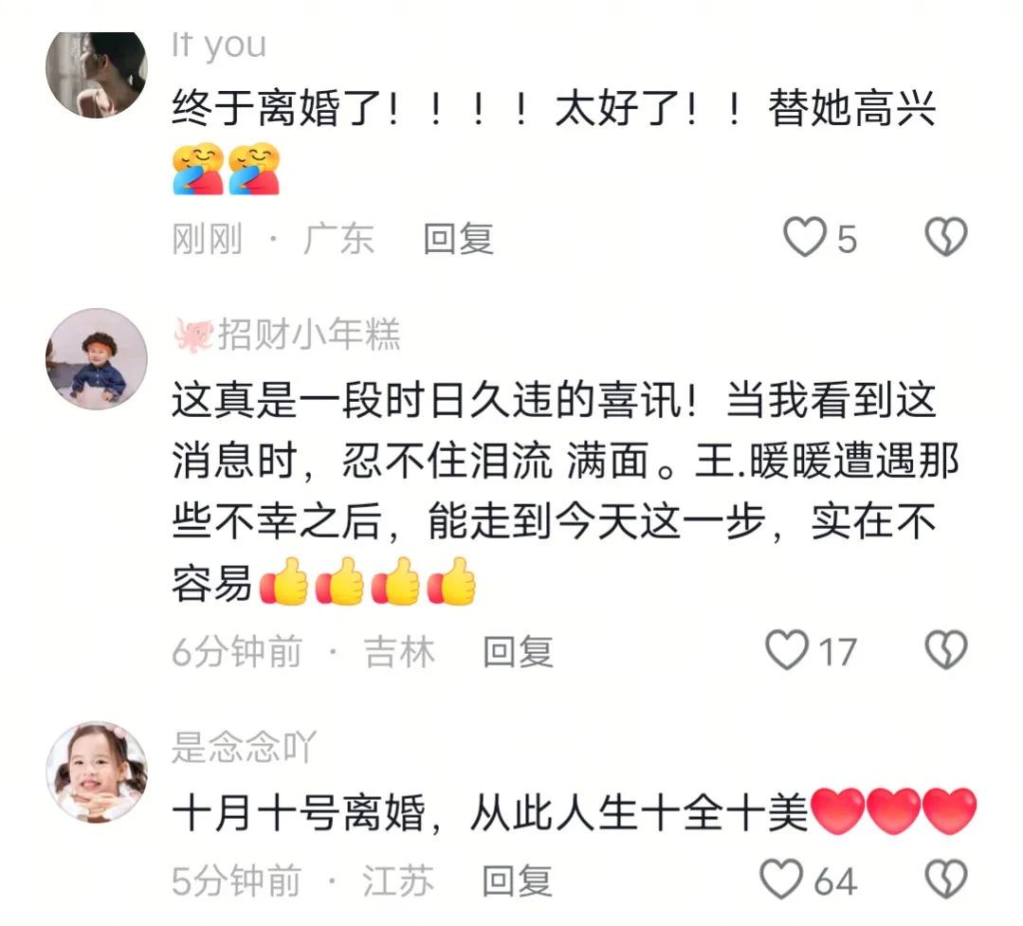The height and width of the screenshot is (926, 1023).
Task: Open baby avatar of 招财小年糕
Action: point(97,359)
